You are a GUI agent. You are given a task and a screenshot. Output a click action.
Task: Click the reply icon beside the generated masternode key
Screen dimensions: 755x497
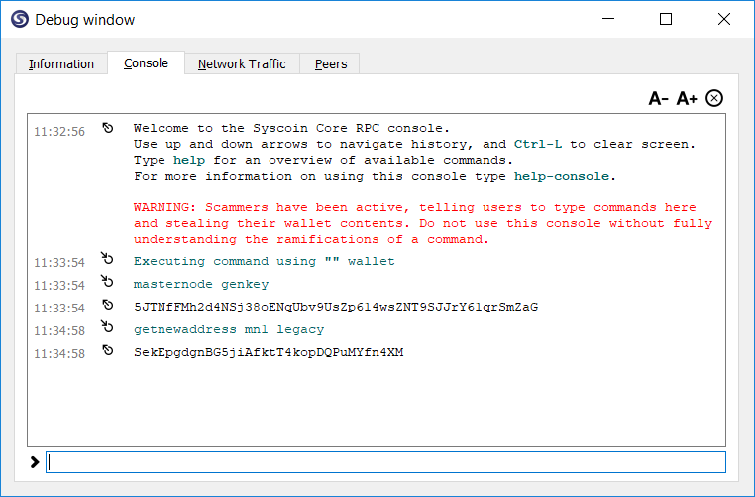click(x=108, y=305)
